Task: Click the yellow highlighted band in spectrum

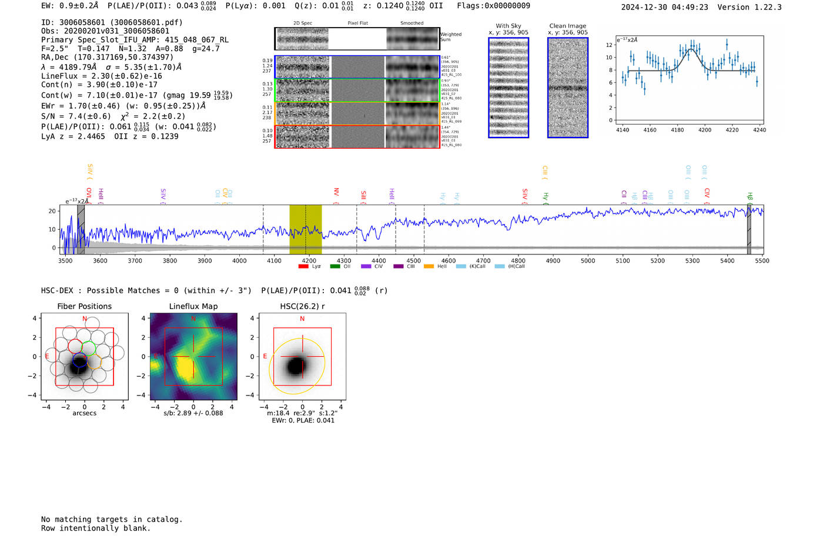Action: coord(305,229)
